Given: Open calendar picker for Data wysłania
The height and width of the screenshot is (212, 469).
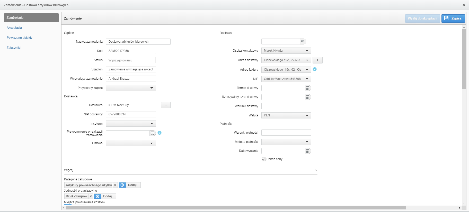Looking at the screenshot, I should pyautogui.click(x=308, y=151).
